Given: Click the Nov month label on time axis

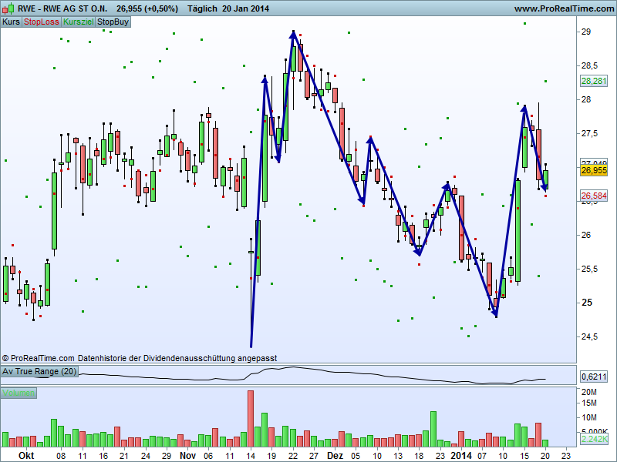Looking at the screenshot, I should click(187, 456).
